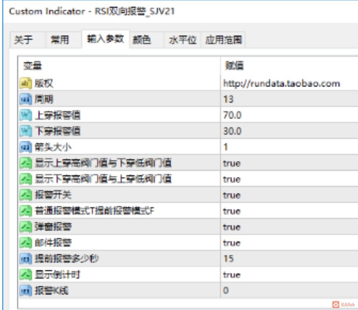Edit the 周期 value 13
The height and width of the screenshot is (310, 358).
(x=228, y=99)
